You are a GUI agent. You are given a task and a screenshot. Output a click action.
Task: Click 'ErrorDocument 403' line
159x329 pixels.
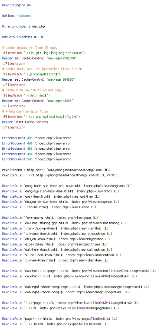[x=37, y=148]
